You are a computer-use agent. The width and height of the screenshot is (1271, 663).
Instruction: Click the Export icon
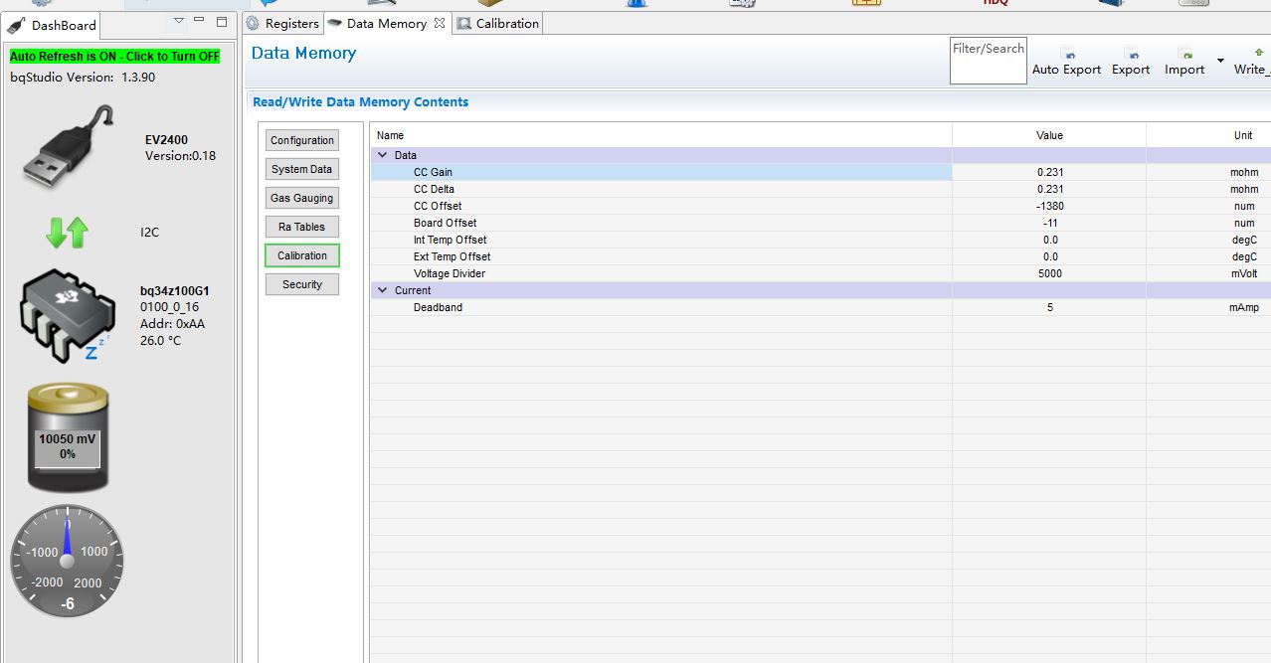point(1131,53)
